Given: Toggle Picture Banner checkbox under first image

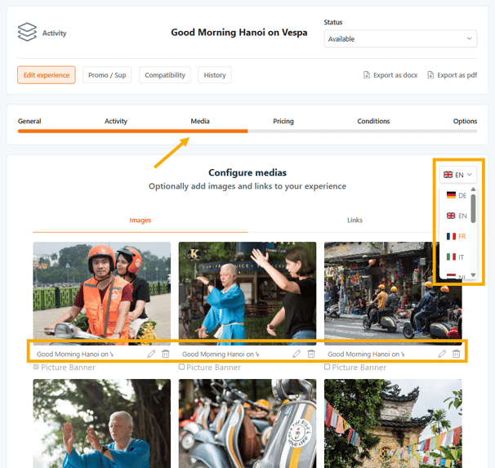Looking at the screenshot, I should click(x=36, y=368).
